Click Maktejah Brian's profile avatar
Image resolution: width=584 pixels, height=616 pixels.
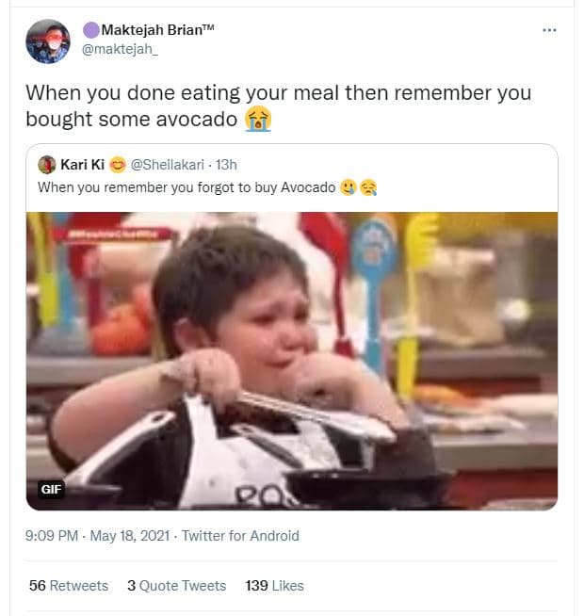[47, 41]
